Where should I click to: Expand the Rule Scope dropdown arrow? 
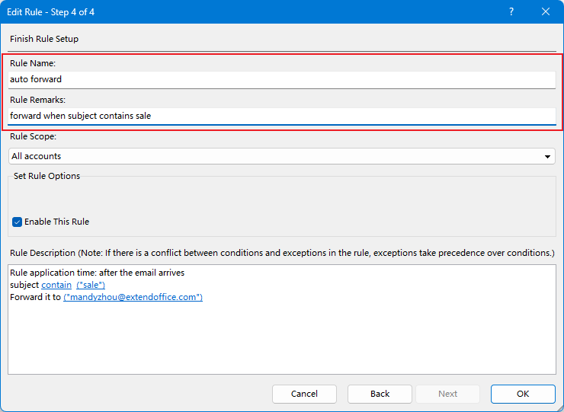547,156
